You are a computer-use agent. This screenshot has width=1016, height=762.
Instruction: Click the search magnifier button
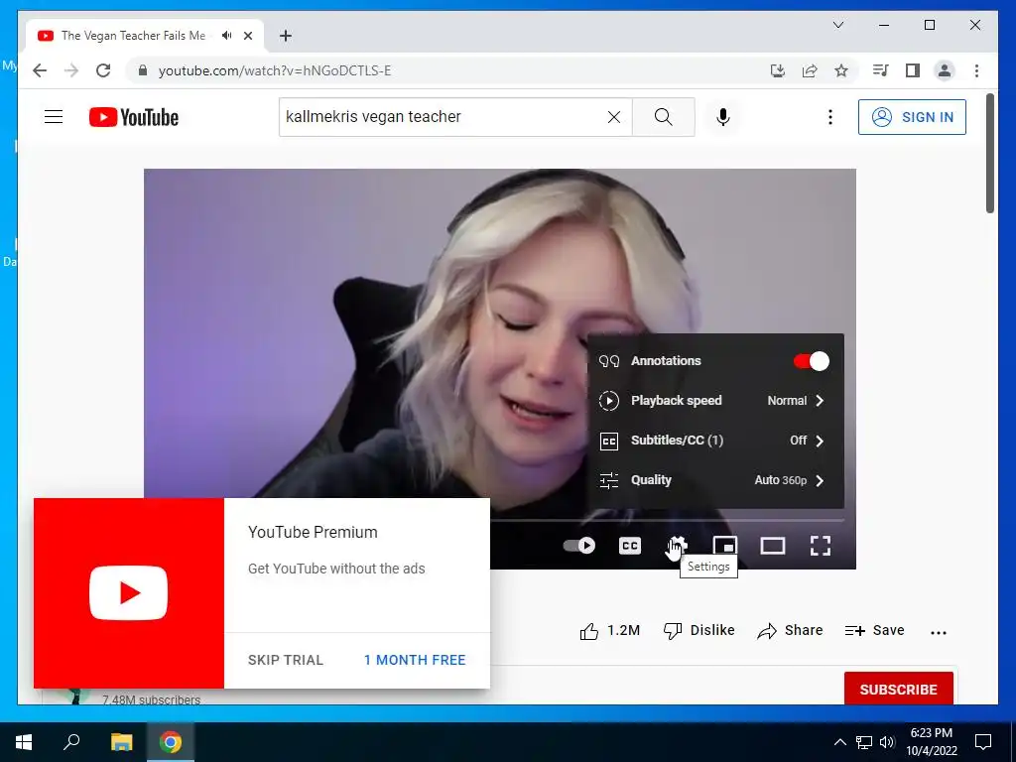coord(664,117)
